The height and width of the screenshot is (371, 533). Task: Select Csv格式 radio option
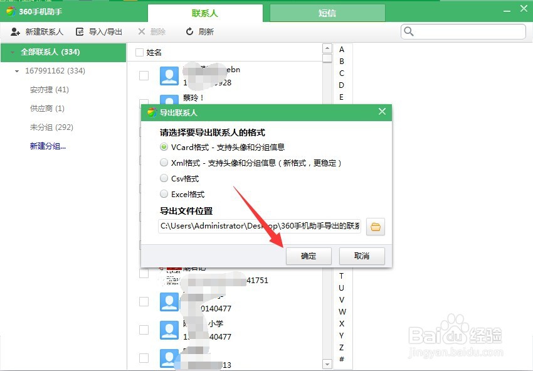pyautogui.click(x=164, y=178)
